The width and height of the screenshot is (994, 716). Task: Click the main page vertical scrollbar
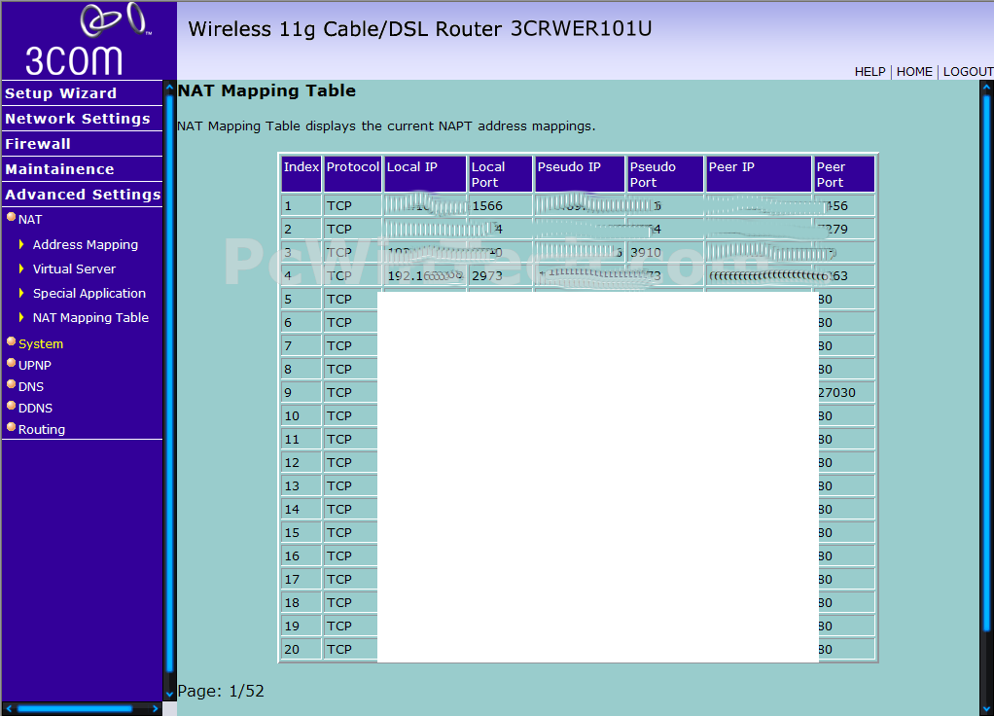pyautogui.click(x=986, y=362)
